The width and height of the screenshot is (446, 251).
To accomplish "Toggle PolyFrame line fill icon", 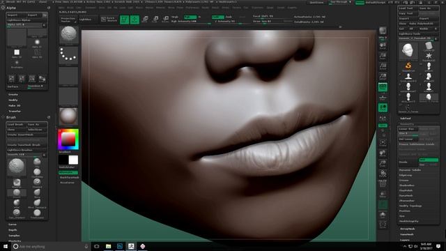I will 383,184.
